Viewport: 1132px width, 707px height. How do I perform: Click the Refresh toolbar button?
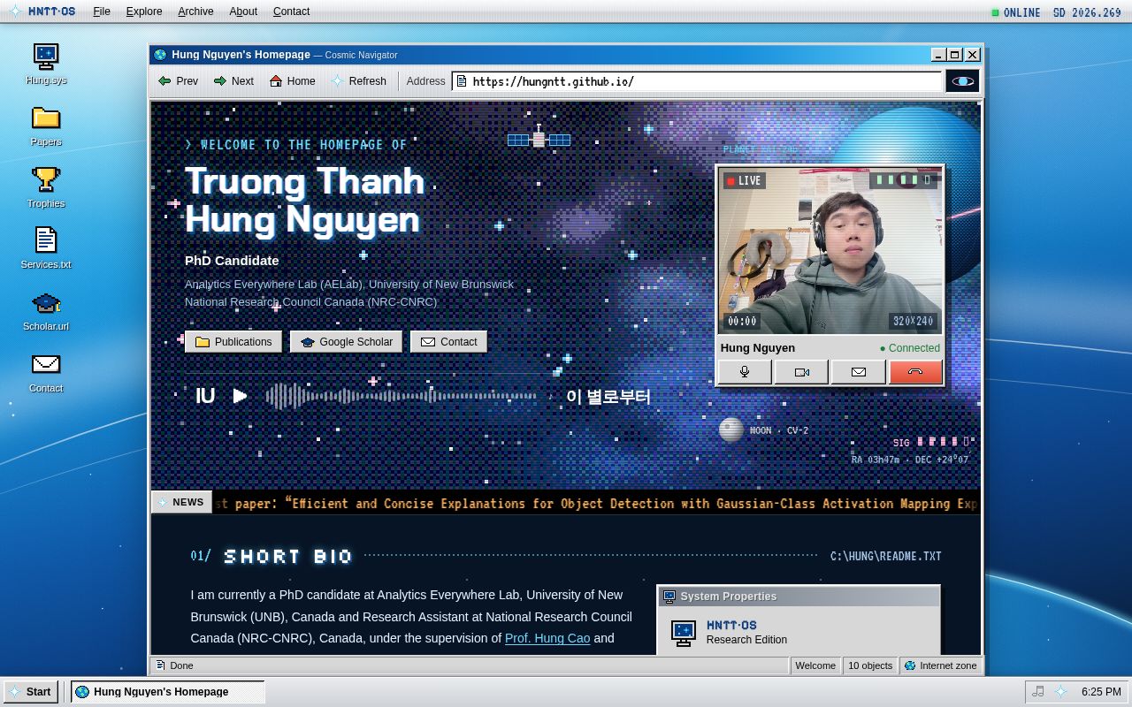coord(359,81)
